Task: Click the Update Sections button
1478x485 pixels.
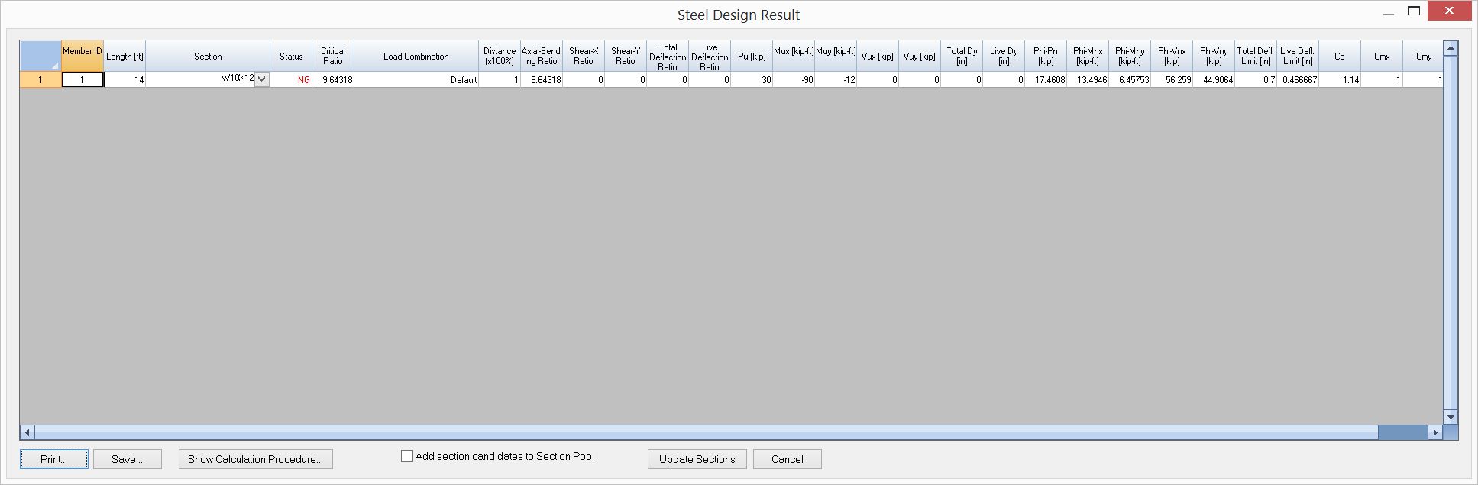Action: click(697, 459)
